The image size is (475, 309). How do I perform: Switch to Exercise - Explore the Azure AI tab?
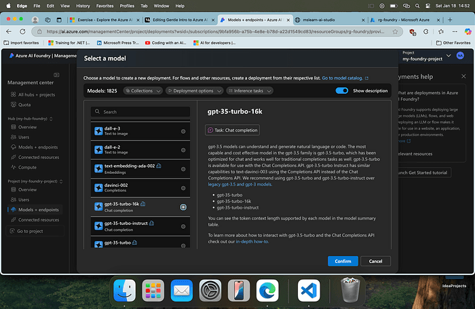[104, 20]
